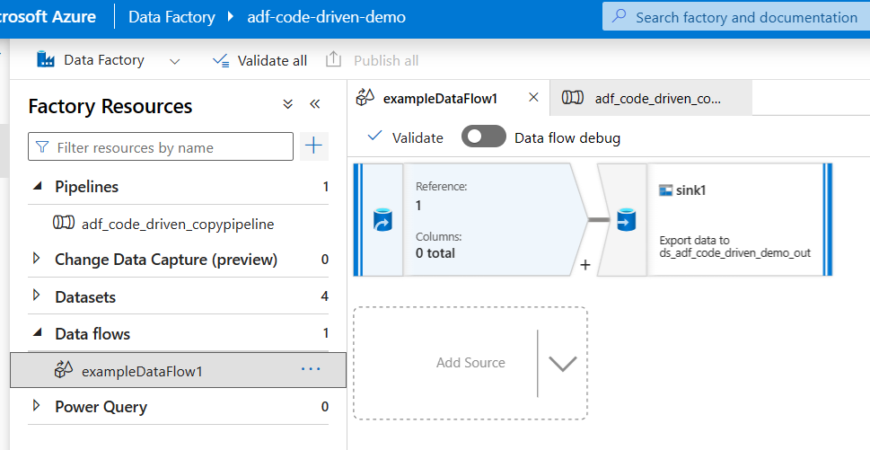The height and width of the screenshot is (450, 870).
Task: Click the search magnifier icon
Action: point(620,16)
